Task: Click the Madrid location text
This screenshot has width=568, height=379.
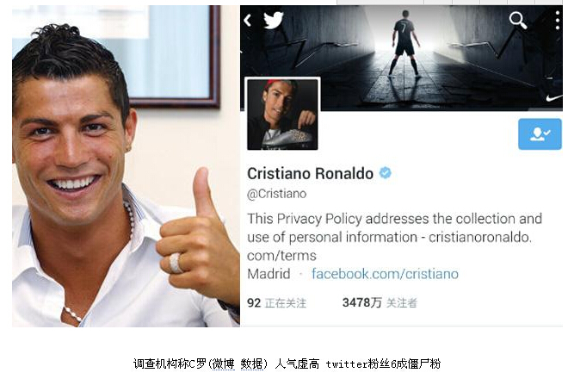Action: click(x=269, y=273)
